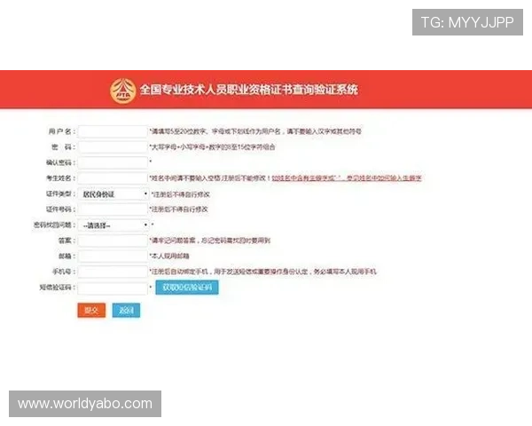The image size is (532, 426).
Task: Click the 证件号码 ID number field
Action: (113, 209)
